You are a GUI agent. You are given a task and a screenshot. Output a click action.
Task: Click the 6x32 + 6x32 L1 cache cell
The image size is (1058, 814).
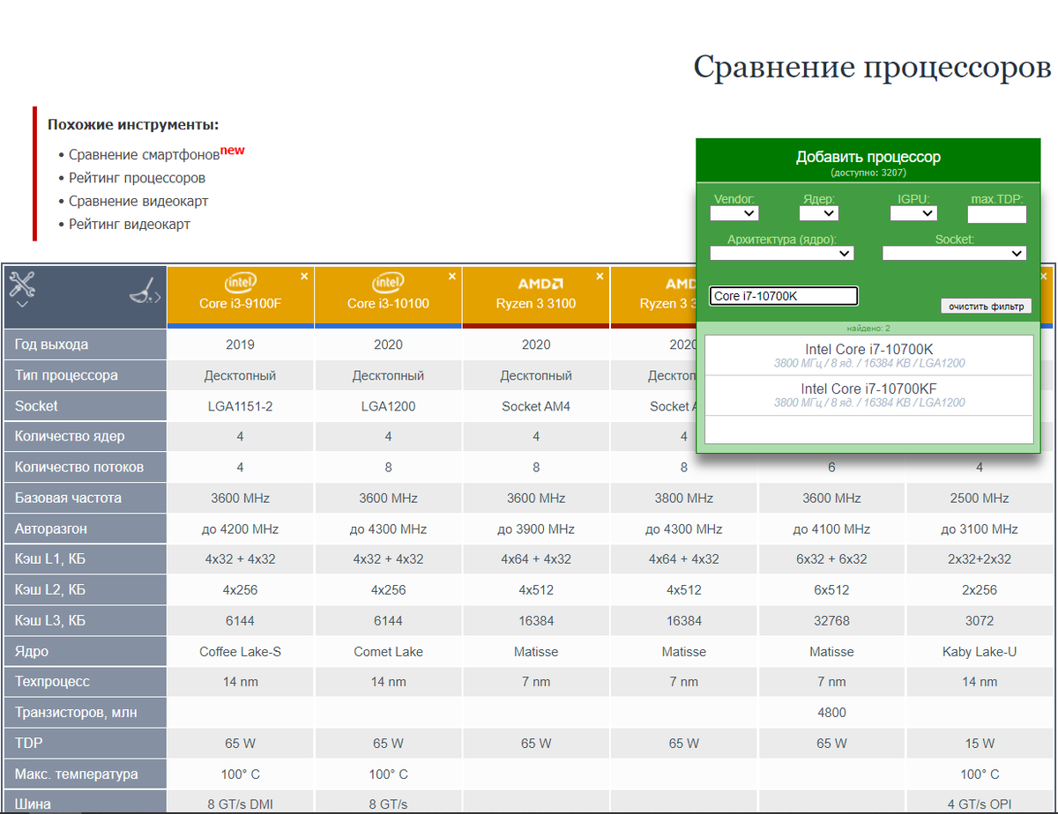(x=831, y=559)
